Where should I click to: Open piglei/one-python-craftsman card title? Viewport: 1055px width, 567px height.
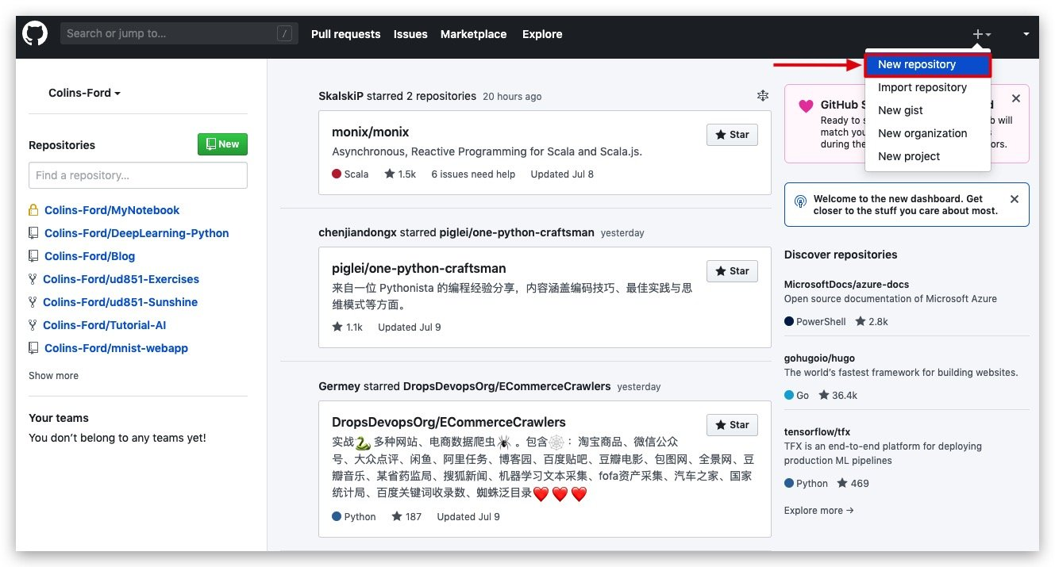tap(418, 268)
